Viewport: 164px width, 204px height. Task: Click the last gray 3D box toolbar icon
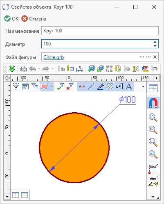pyautogui.click(x=154, y=68)
